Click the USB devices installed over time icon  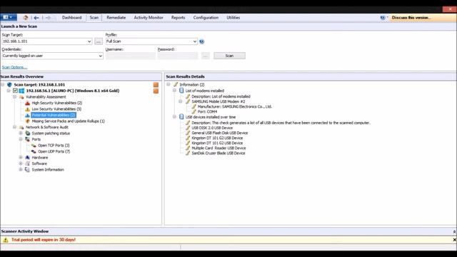pyautogui.click(x=181, y=117)
